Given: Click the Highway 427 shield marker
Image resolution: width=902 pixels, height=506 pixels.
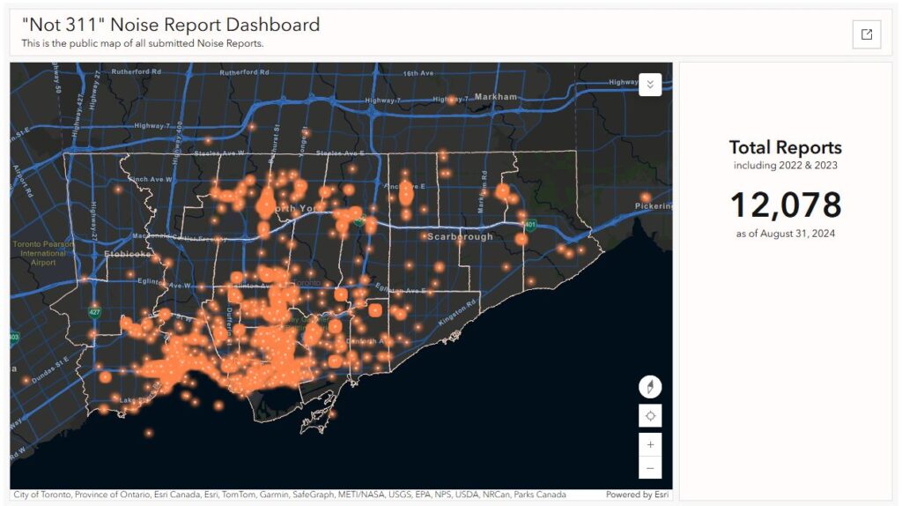Looking at the screenshot, I should click(94, 312).
